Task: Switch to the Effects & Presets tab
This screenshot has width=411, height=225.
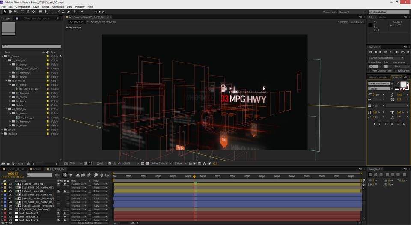Action: pyautogui.click(x=378, y=78)
